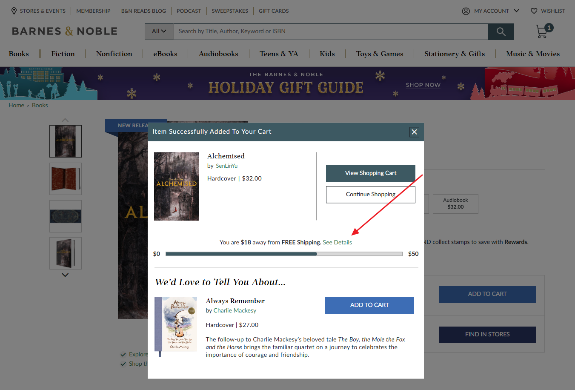Select the open book interior thumbnail
575x390 pixels.
(x=66, y=179)
